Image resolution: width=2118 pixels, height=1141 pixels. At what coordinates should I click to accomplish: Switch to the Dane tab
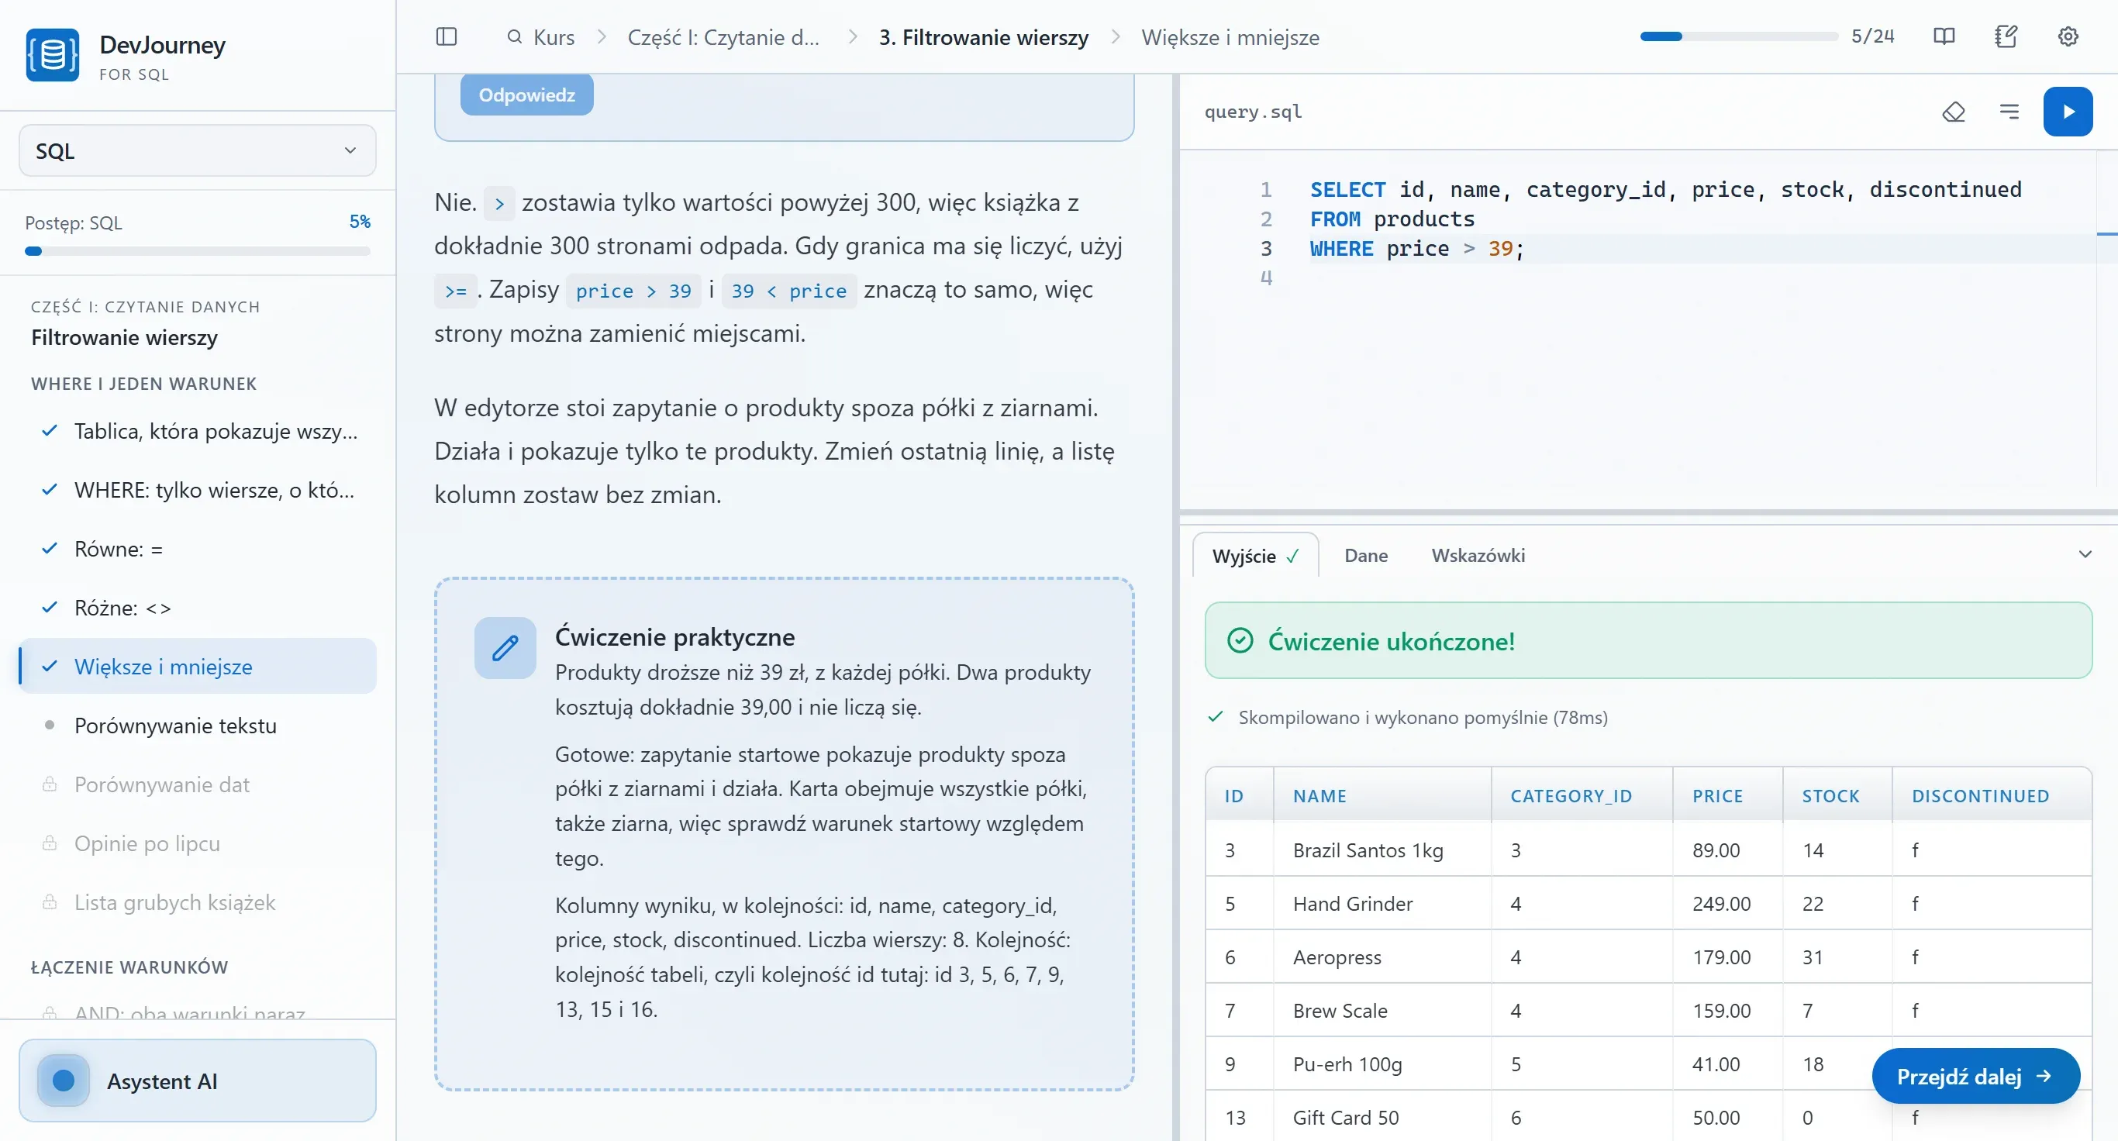coord(1366,556)
